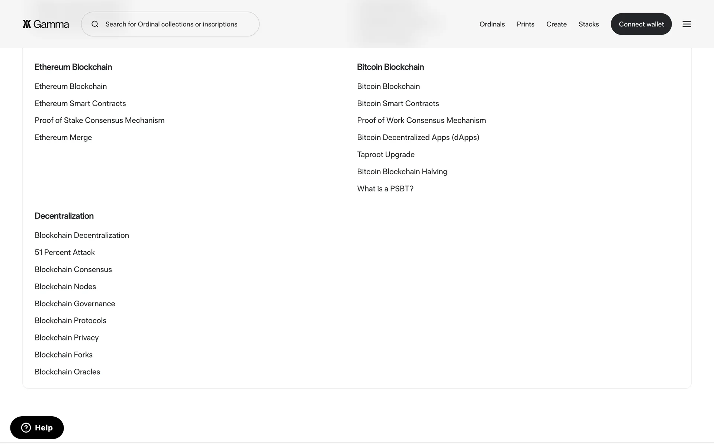This screenshot has height=446, width=714.
Task: Focus the Ordinal collections search field
Action: [x=175, y=24]
